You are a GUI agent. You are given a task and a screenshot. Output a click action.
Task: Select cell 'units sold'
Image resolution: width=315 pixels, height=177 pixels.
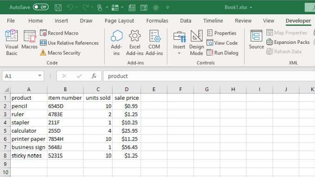click(x=98, y=98)
